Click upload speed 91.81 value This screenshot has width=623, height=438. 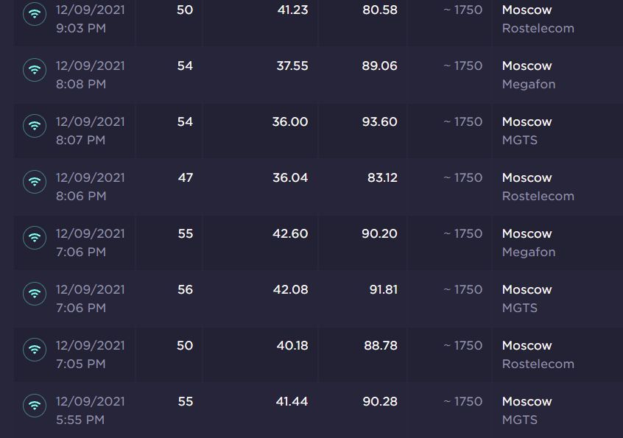383,290
